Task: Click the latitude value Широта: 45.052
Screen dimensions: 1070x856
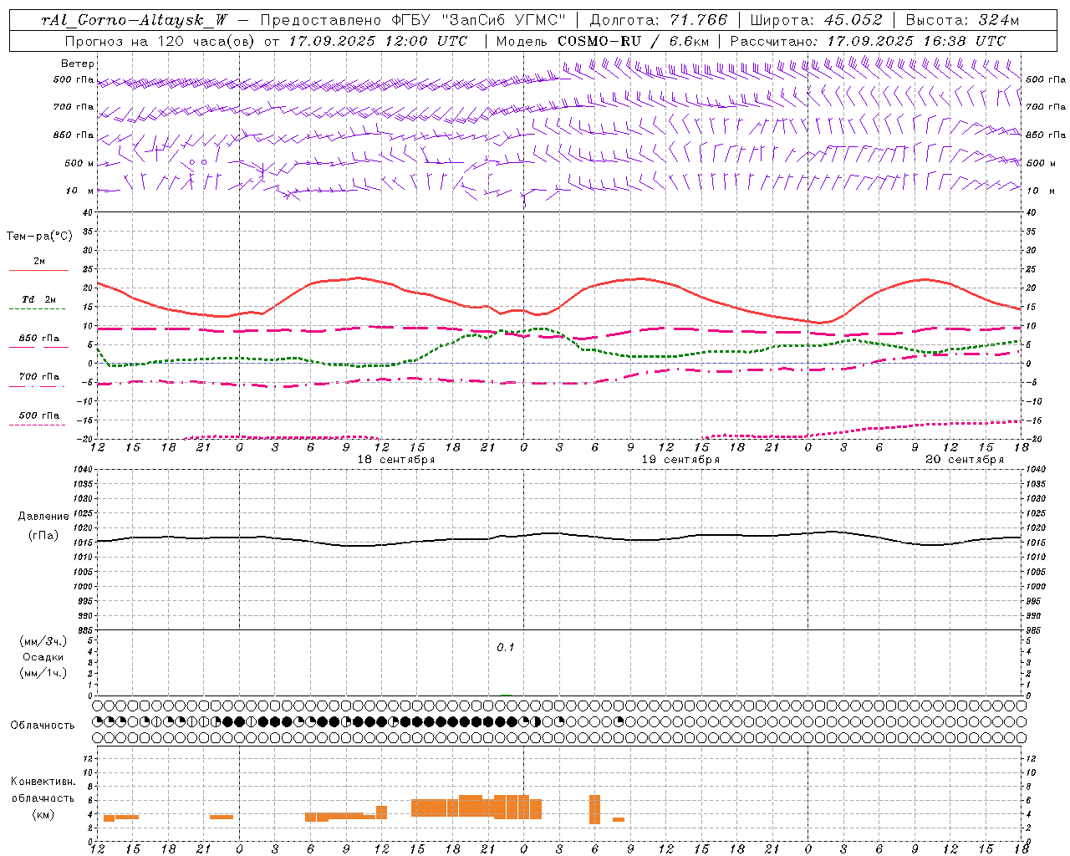Action: 816,20
